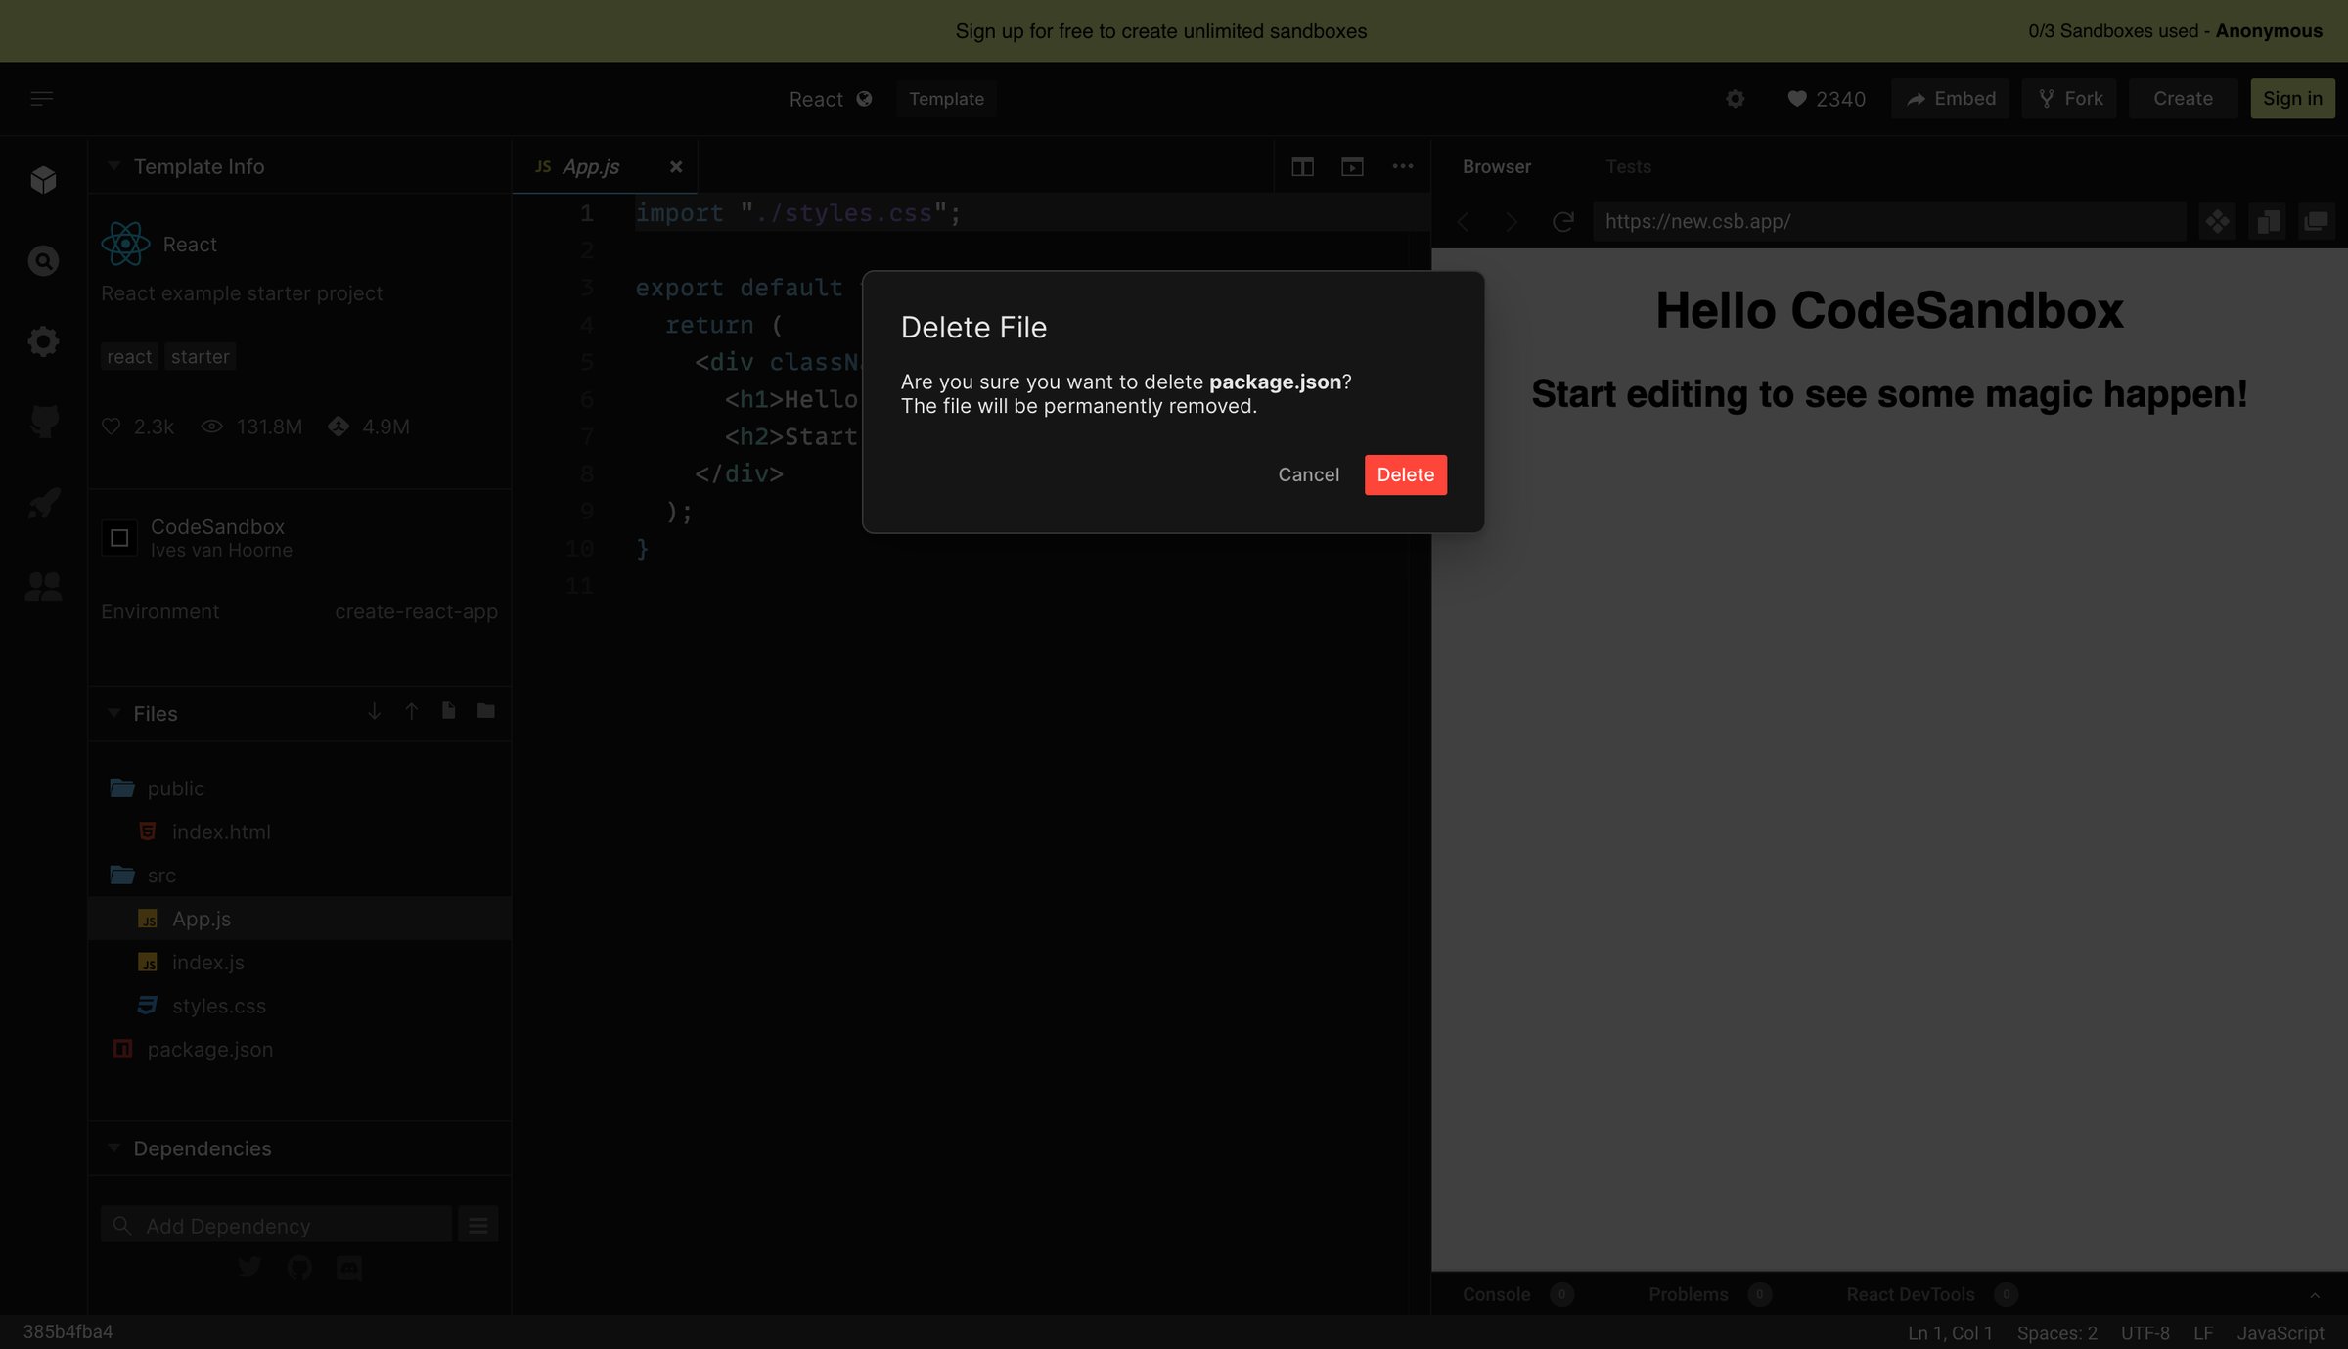Open the hamburger menu icon

click(41, 99)
